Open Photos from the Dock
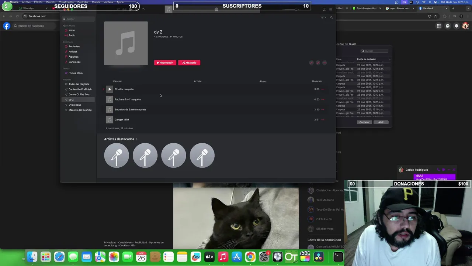Image resolution: width=472 pixels, height=266 pixels. click(x=114, y=257)
